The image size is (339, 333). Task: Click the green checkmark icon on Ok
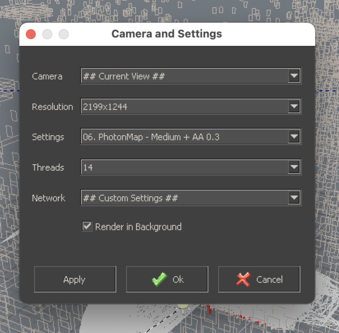(x=159, y=280)
